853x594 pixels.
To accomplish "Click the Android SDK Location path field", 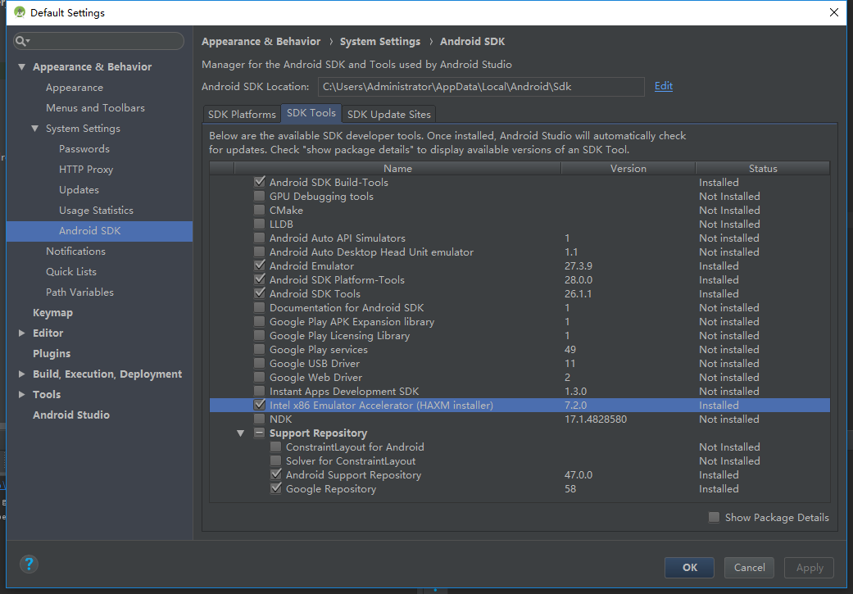I will point(481,87).
